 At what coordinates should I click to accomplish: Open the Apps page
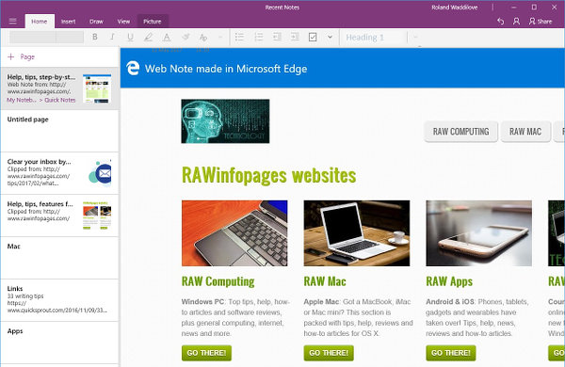pos(60,343)
